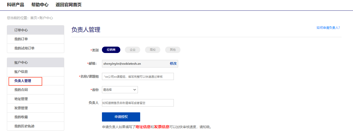Open 我的订单 in the sidebar
The image size is (353, 134).
point(21,39)
